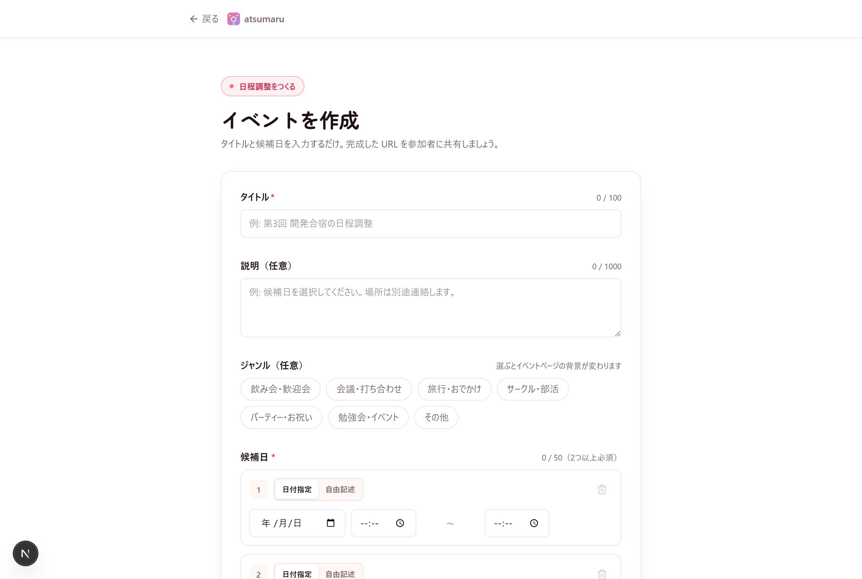Screen dimensions: 862x579
Task: Click the atsumaru brand name link
Action: click(264, 19)
